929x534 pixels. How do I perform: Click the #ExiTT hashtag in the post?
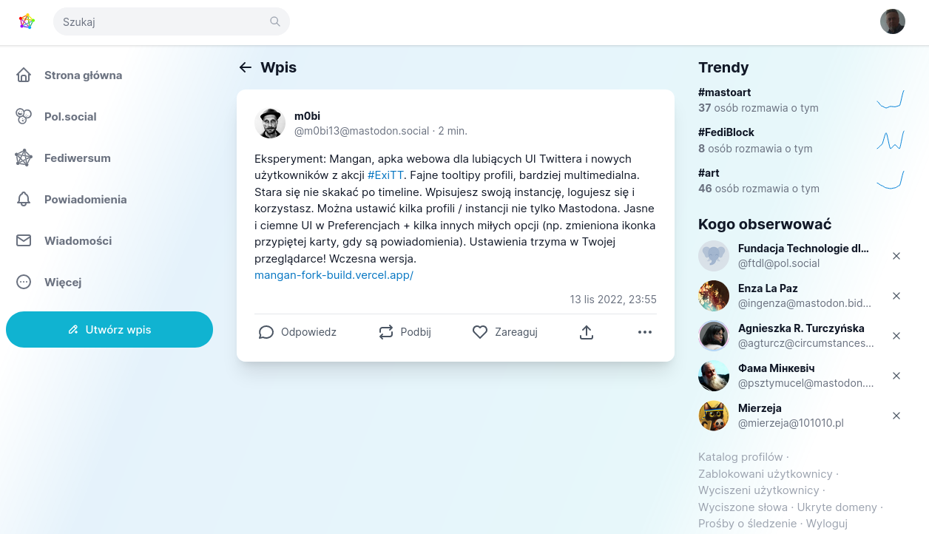coord(385,175)
